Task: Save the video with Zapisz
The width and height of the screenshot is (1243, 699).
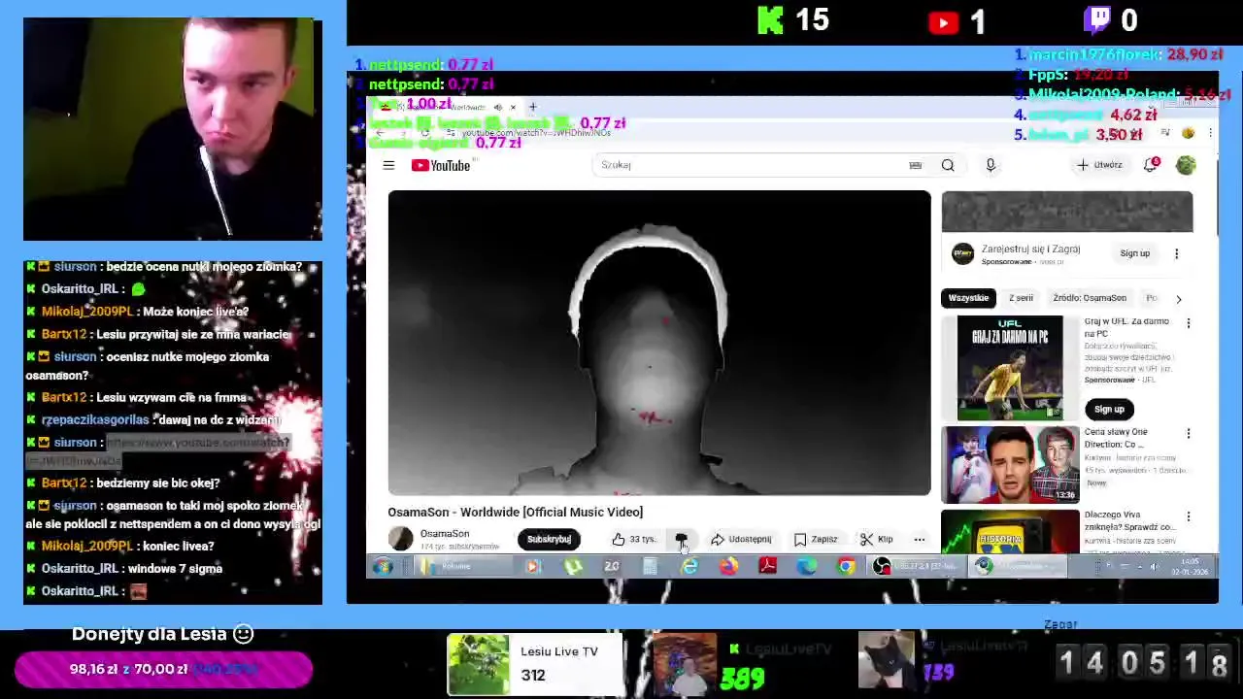Action: point(816,539)
